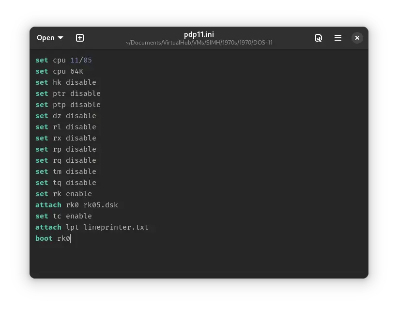Click the filename 'lineprinter.txt' text
The height and width of the screenshot is (311, 398).
tap(116, 227)
